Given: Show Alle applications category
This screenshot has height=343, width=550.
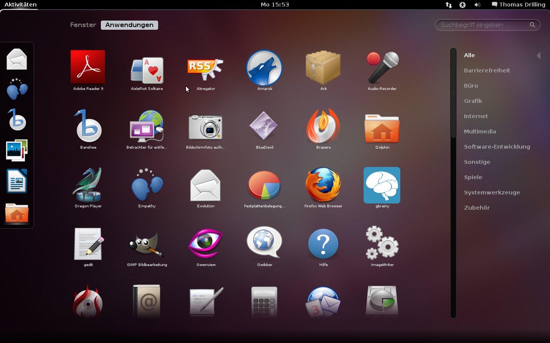Looking at the screenshot, I should pos(469,55).
